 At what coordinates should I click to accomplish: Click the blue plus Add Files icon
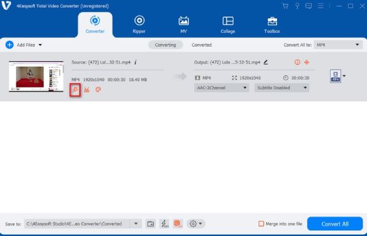(9, 45)
